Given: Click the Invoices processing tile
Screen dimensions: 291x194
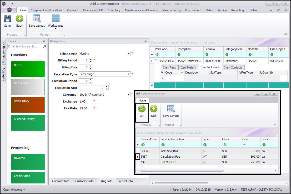Looking at the screenshot, I should [28, 162].
